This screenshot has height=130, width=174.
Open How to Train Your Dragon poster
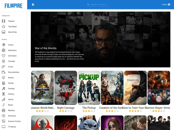(x=135, y=88)
